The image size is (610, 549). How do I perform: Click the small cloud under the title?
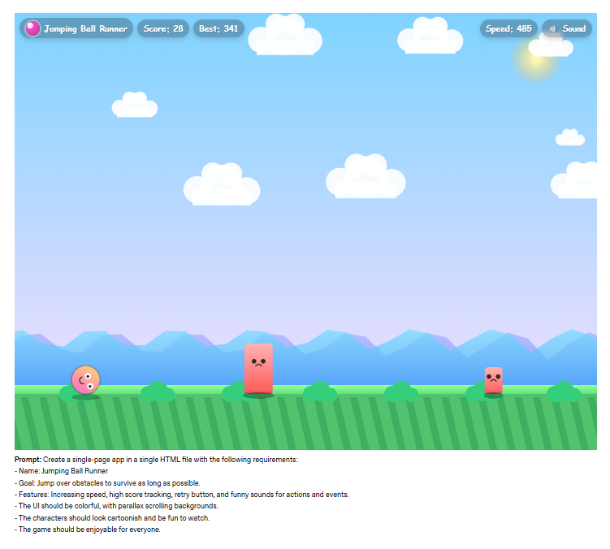coord(135,105)
